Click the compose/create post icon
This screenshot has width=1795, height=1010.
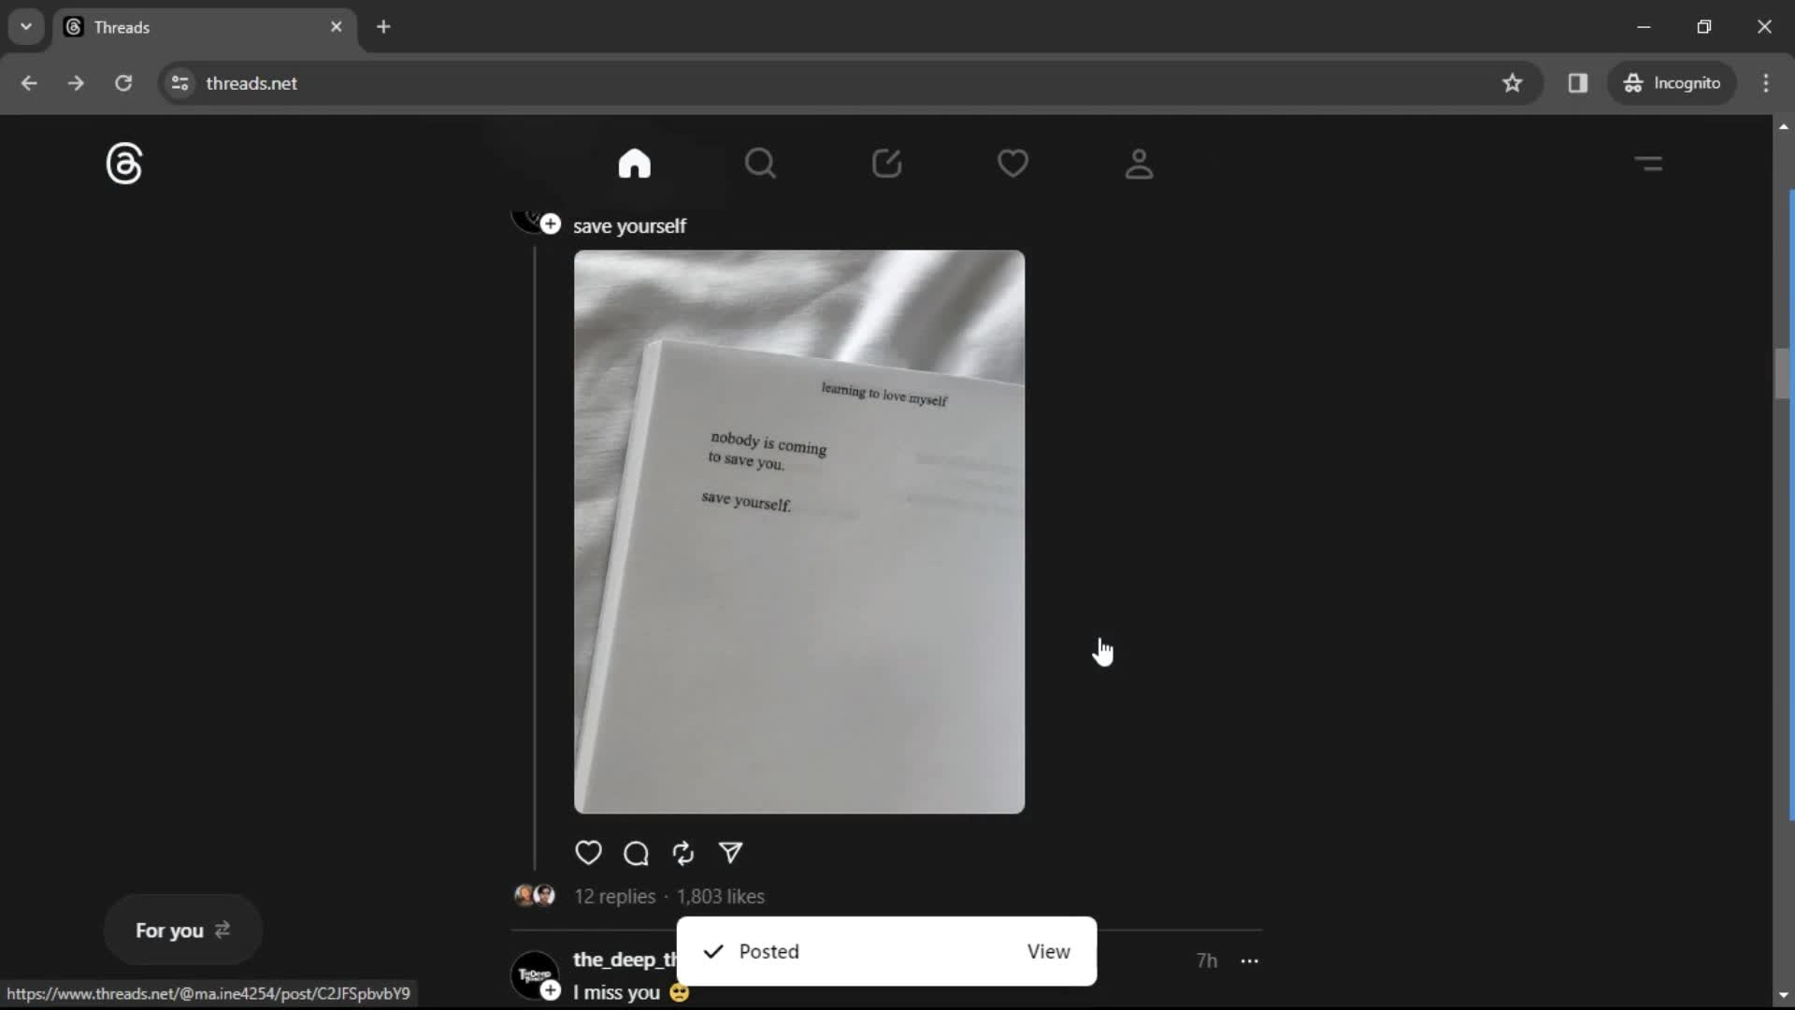click(x=886, y=162)
